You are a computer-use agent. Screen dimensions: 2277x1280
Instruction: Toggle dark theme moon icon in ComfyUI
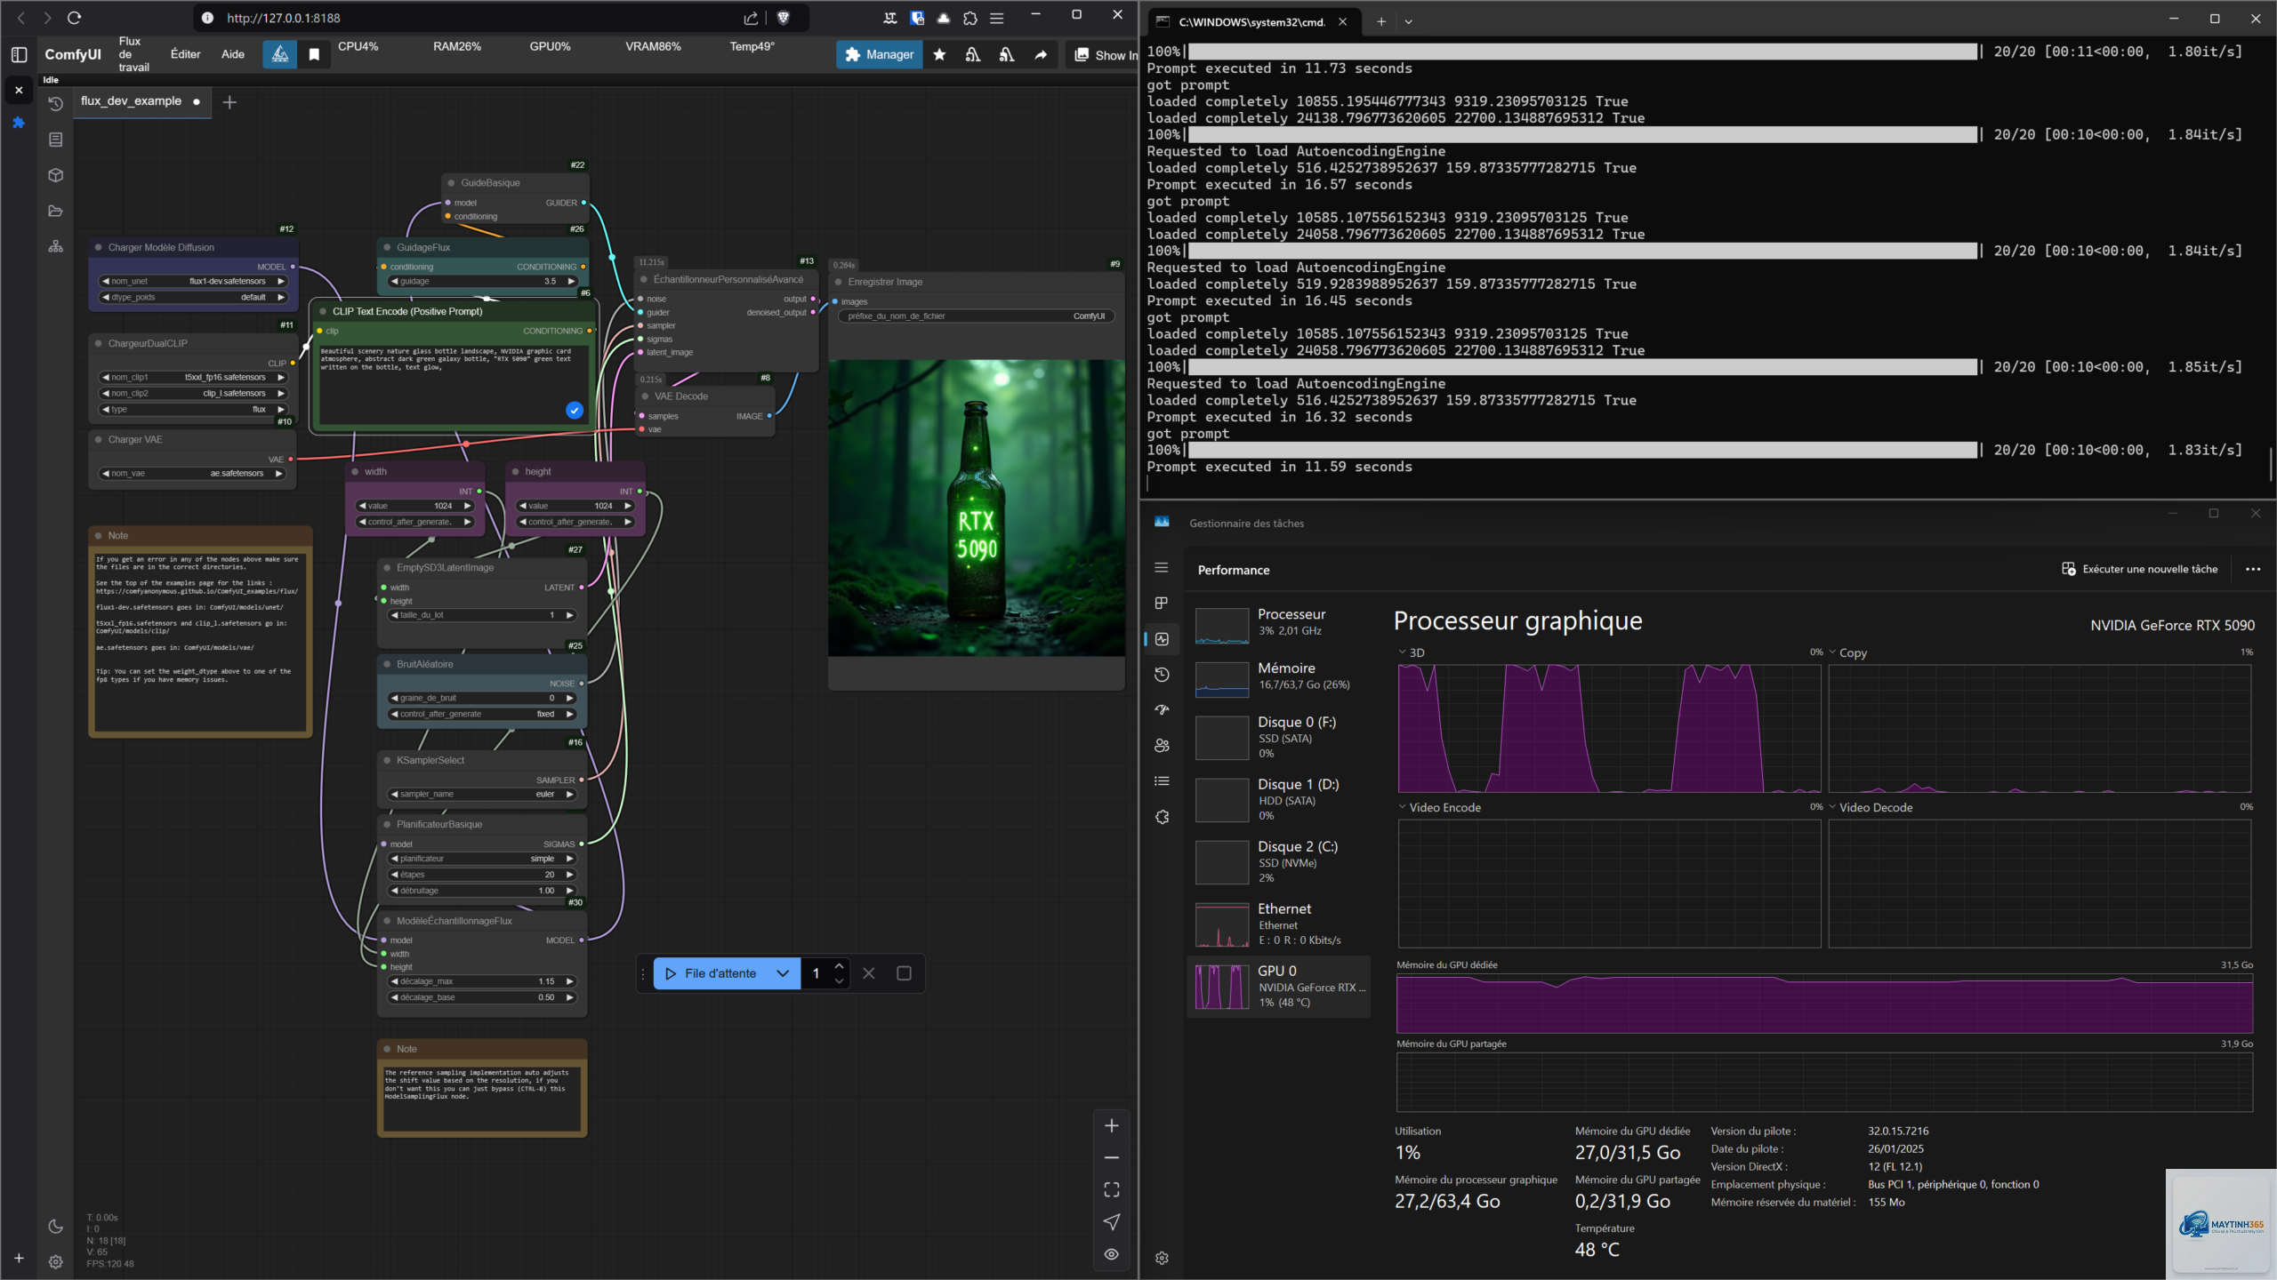point(55,1227)
